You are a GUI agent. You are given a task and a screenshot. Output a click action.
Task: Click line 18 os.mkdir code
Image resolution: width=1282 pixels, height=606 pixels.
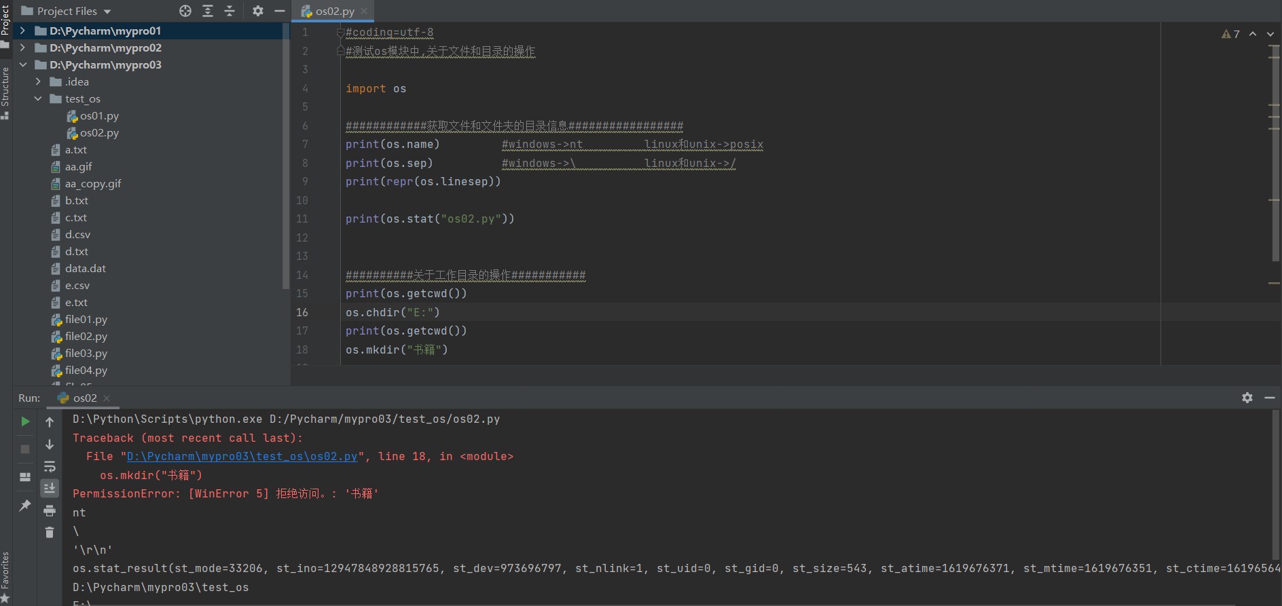coord(397,349)
